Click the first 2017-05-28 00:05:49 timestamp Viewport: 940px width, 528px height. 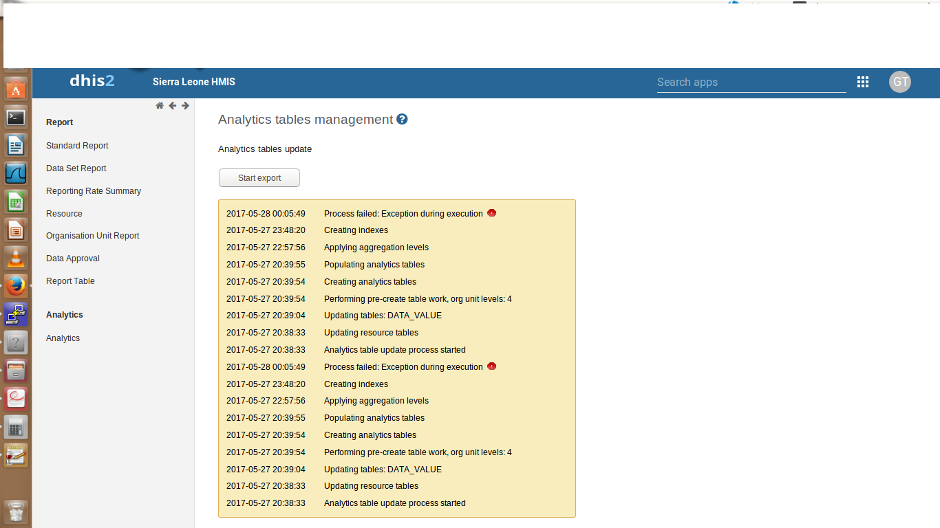[x=266, y=214]
